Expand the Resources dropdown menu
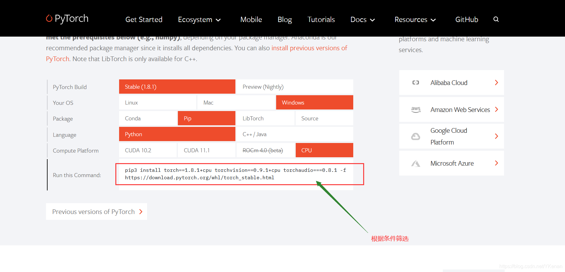The height and width of the screenshot is (272, 565). (415, 20)
